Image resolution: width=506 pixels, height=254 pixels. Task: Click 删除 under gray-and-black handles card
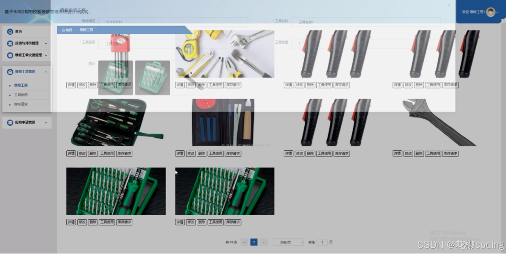419,85
